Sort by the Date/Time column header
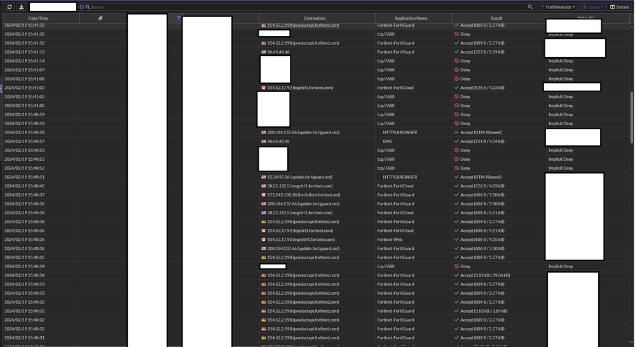 pyautogui.click(x=39, y=18)
